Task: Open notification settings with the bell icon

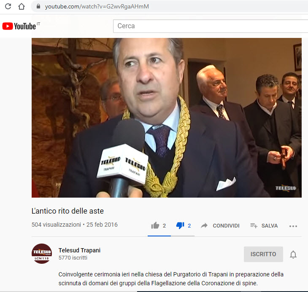Action: [x=293, y=254]
